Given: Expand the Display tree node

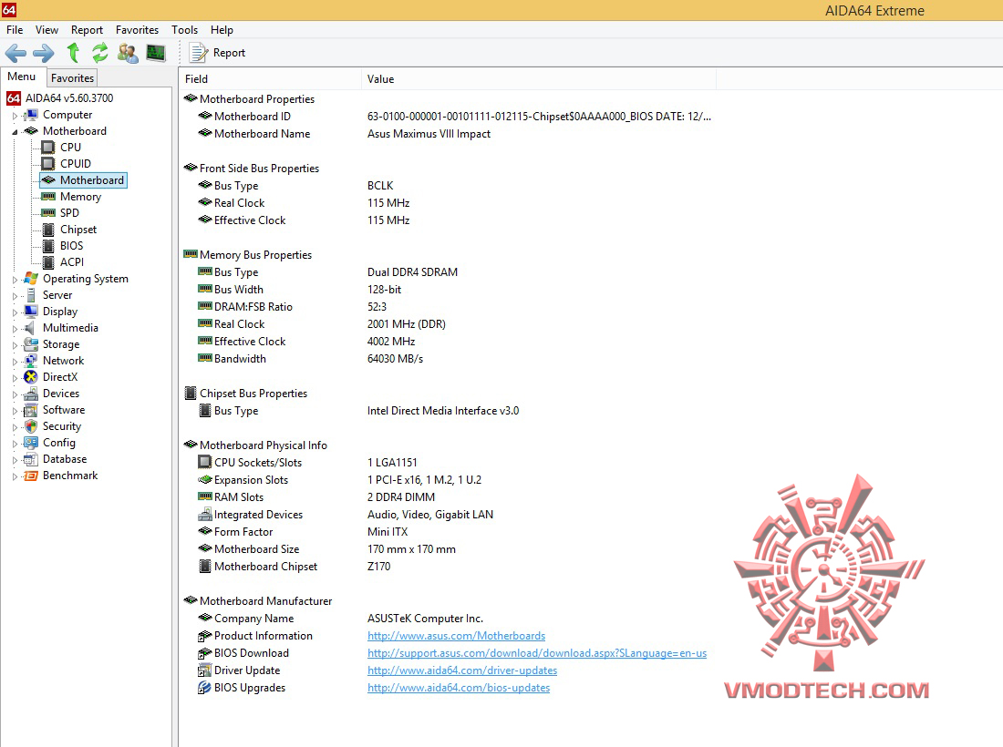Looking at the screenshot, I should [x=15, y=312].
